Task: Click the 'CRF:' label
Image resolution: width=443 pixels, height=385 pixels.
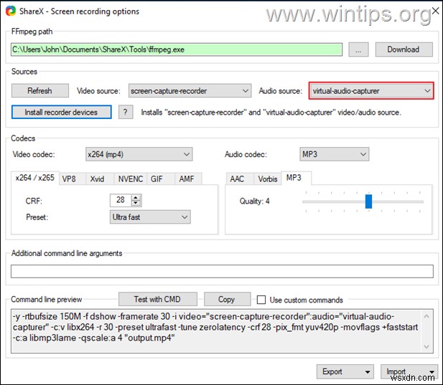Action: pyautogui.click(x=34, y=201)
